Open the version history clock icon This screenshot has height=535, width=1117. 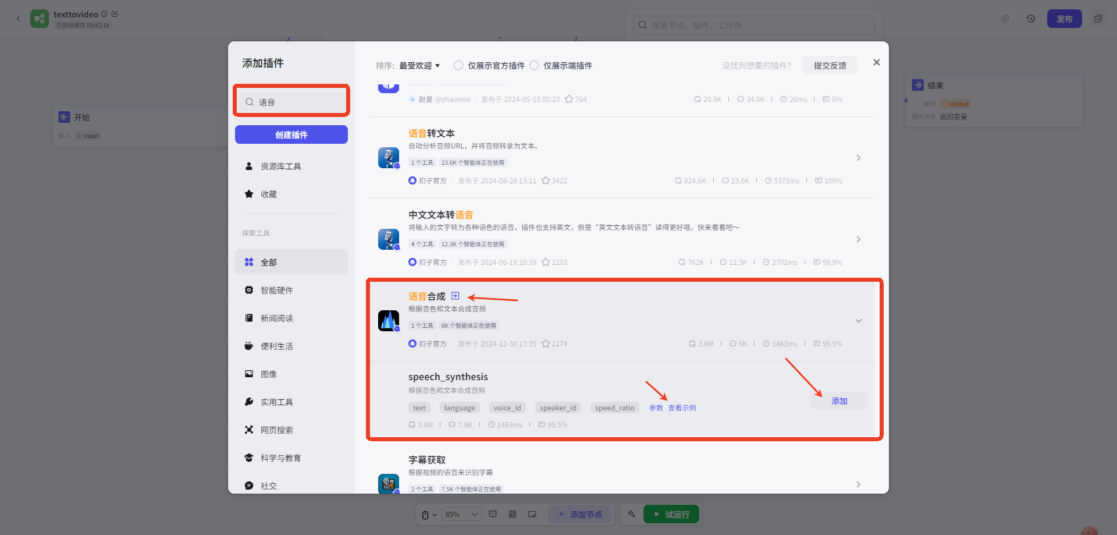[x=1030, y=19]
